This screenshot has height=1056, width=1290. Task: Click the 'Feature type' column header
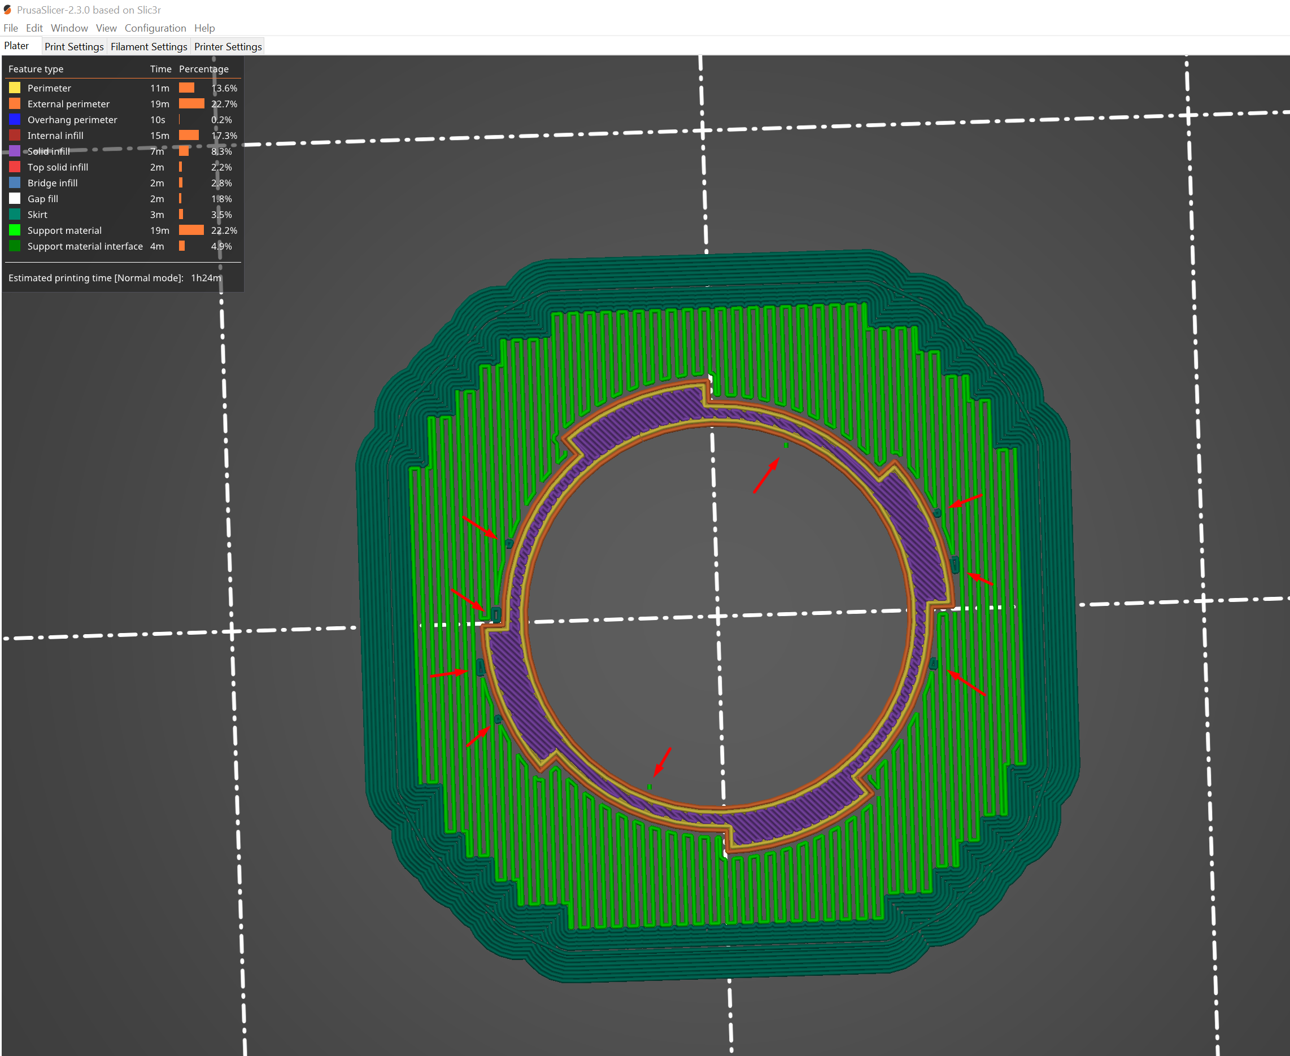(36, 69)
